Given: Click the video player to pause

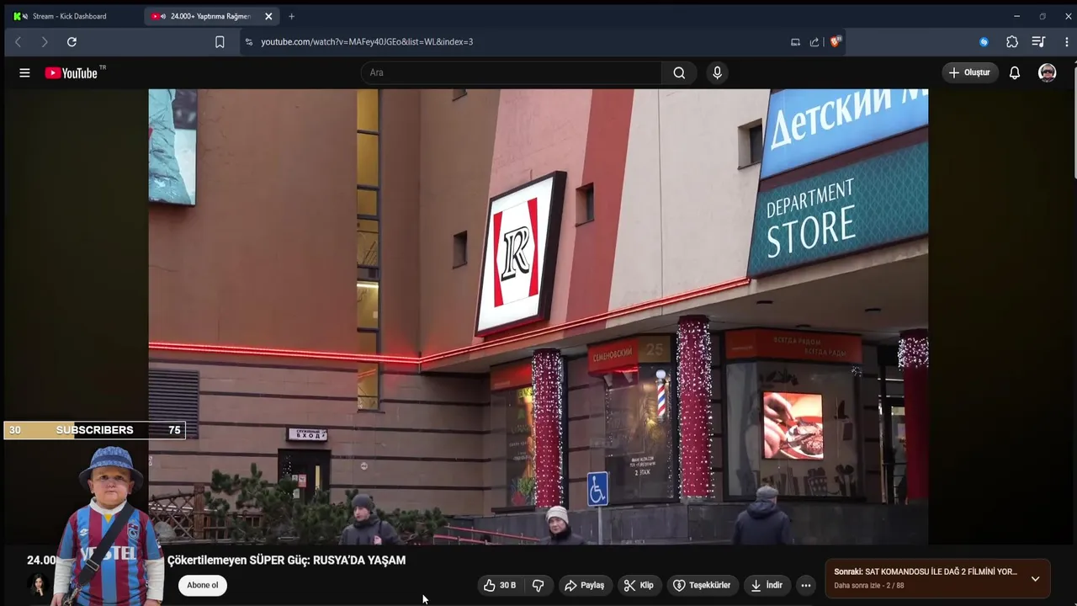Looking at the screenshot, I should pos(538,316).
